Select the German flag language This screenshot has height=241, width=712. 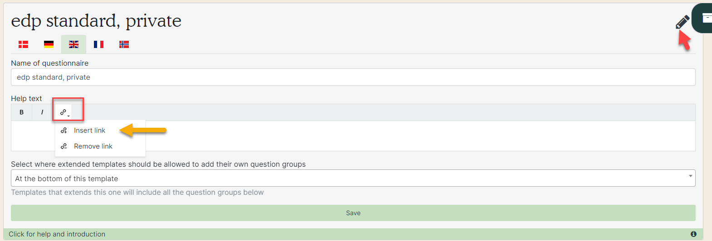49,44
